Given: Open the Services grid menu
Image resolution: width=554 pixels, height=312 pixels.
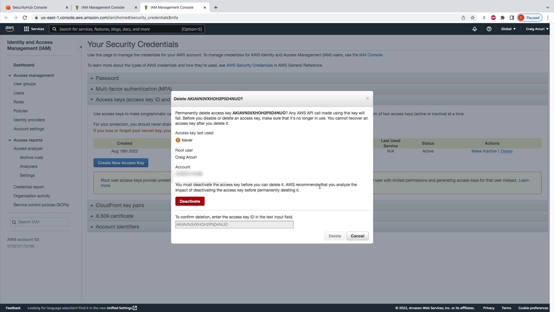Looking at the screenshot, I should click(x=34, y=29).
